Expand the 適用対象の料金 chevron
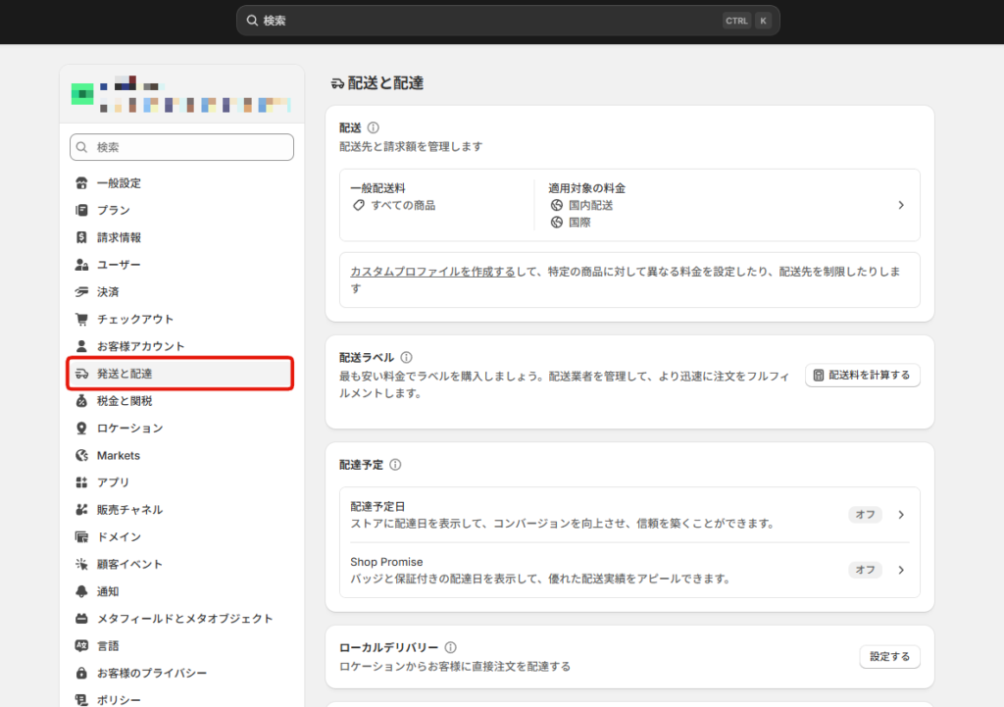The image size is (1004, 707). pos(900,205)
